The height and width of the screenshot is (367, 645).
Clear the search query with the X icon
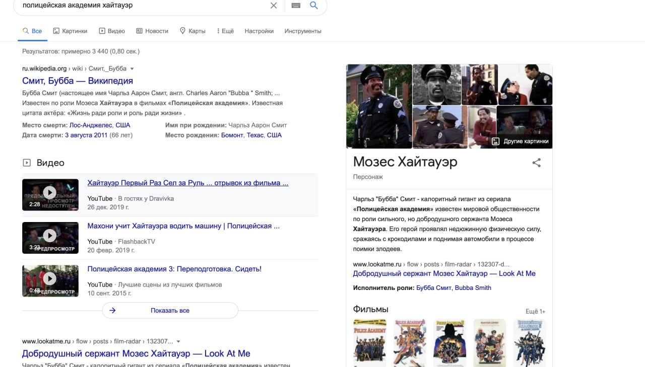(x=274, y=6)
